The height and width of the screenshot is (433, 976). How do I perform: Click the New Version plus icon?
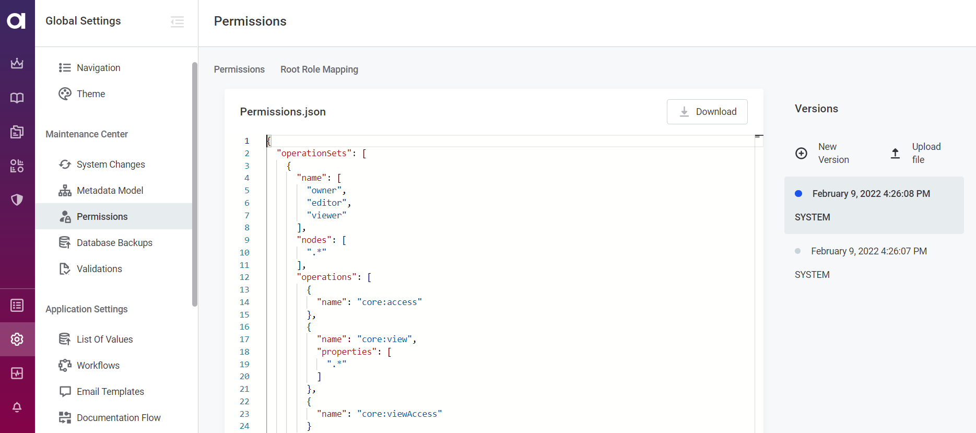coord(801,153)
